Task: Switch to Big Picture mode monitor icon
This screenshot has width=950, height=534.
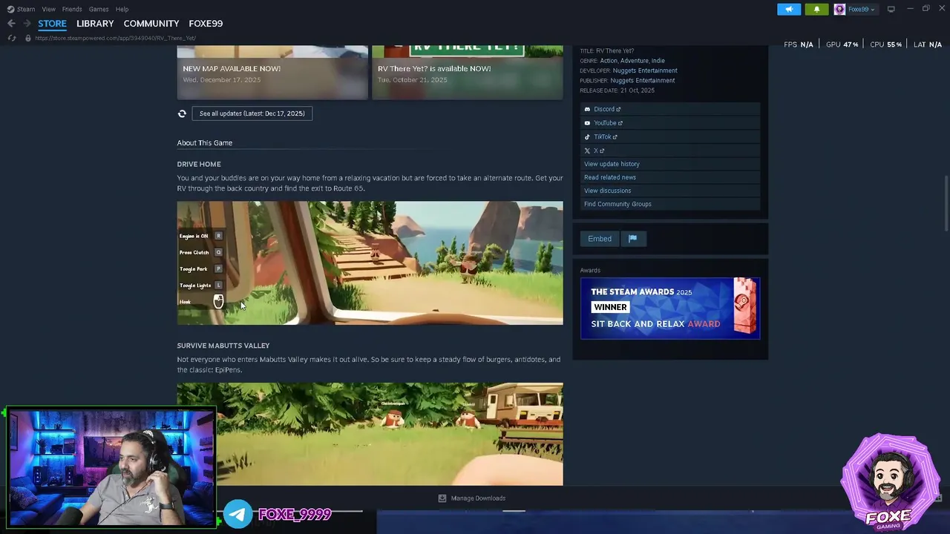Action: point(891,9)
